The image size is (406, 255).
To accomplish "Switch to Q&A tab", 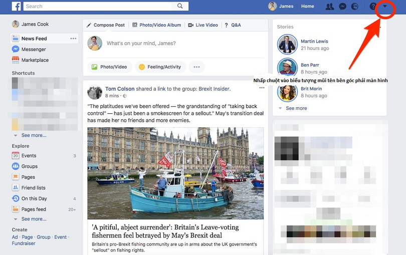I will tap(233, 25).
